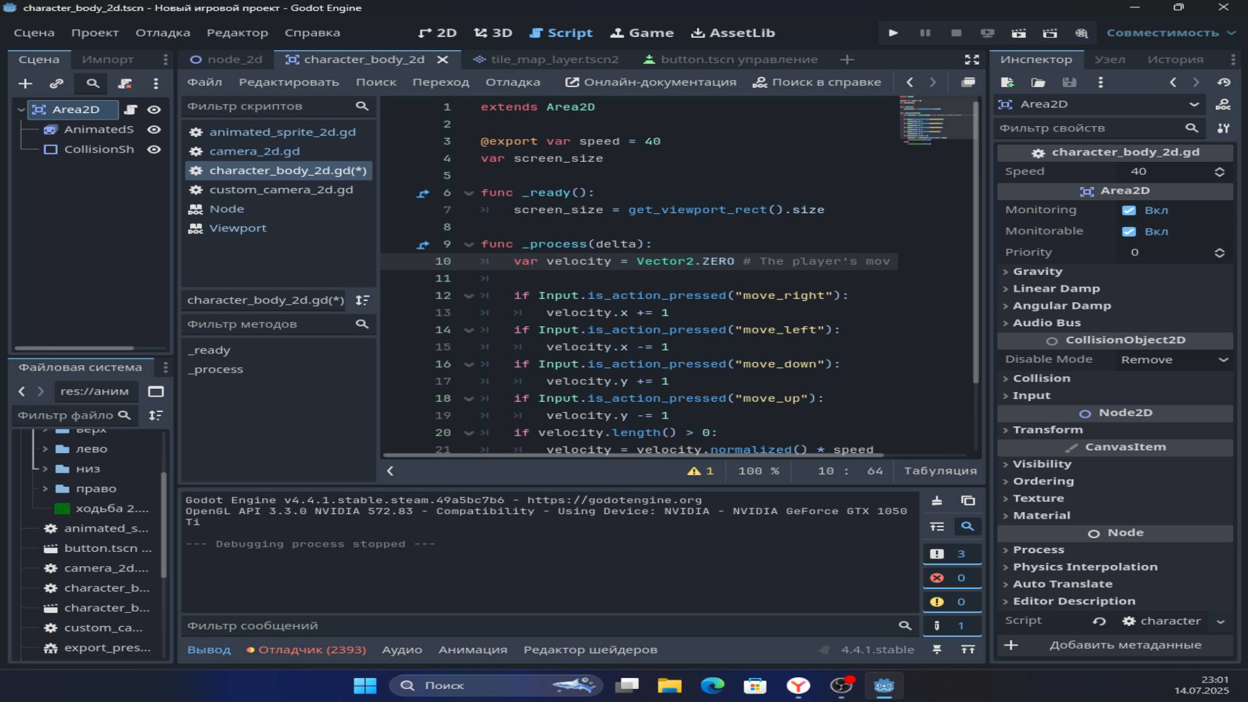Click the clear output icon
This screenshot has height=702, width=1248.
(937, 500)
